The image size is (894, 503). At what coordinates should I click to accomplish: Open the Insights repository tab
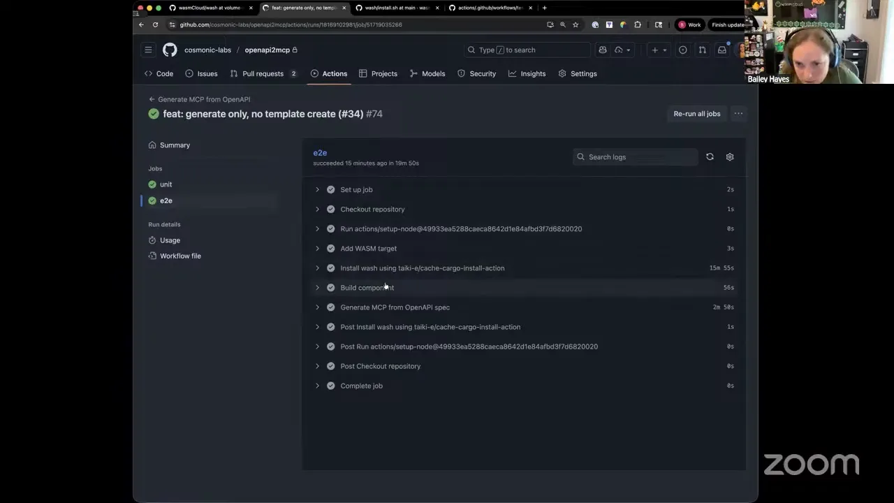(527, 73)
